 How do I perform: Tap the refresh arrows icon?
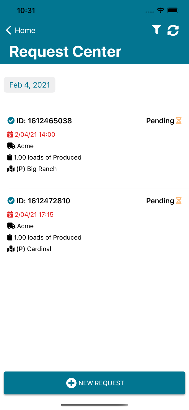click(x=173, y=30)
